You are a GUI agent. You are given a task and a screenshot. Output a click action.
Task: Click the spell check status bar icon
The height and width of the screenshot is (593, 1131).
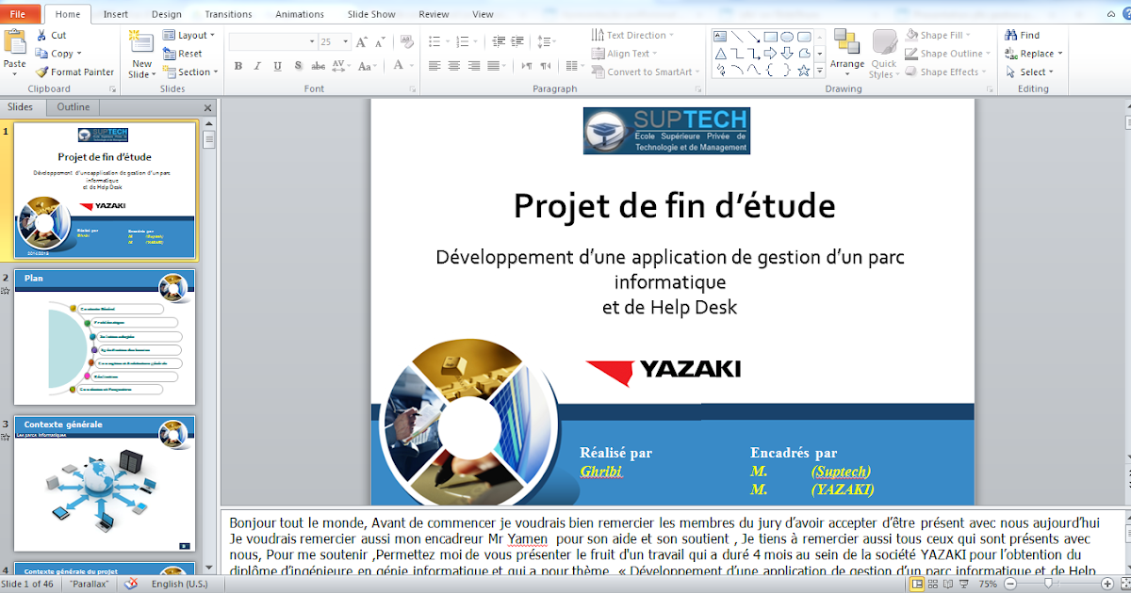[x=132, y=584]
